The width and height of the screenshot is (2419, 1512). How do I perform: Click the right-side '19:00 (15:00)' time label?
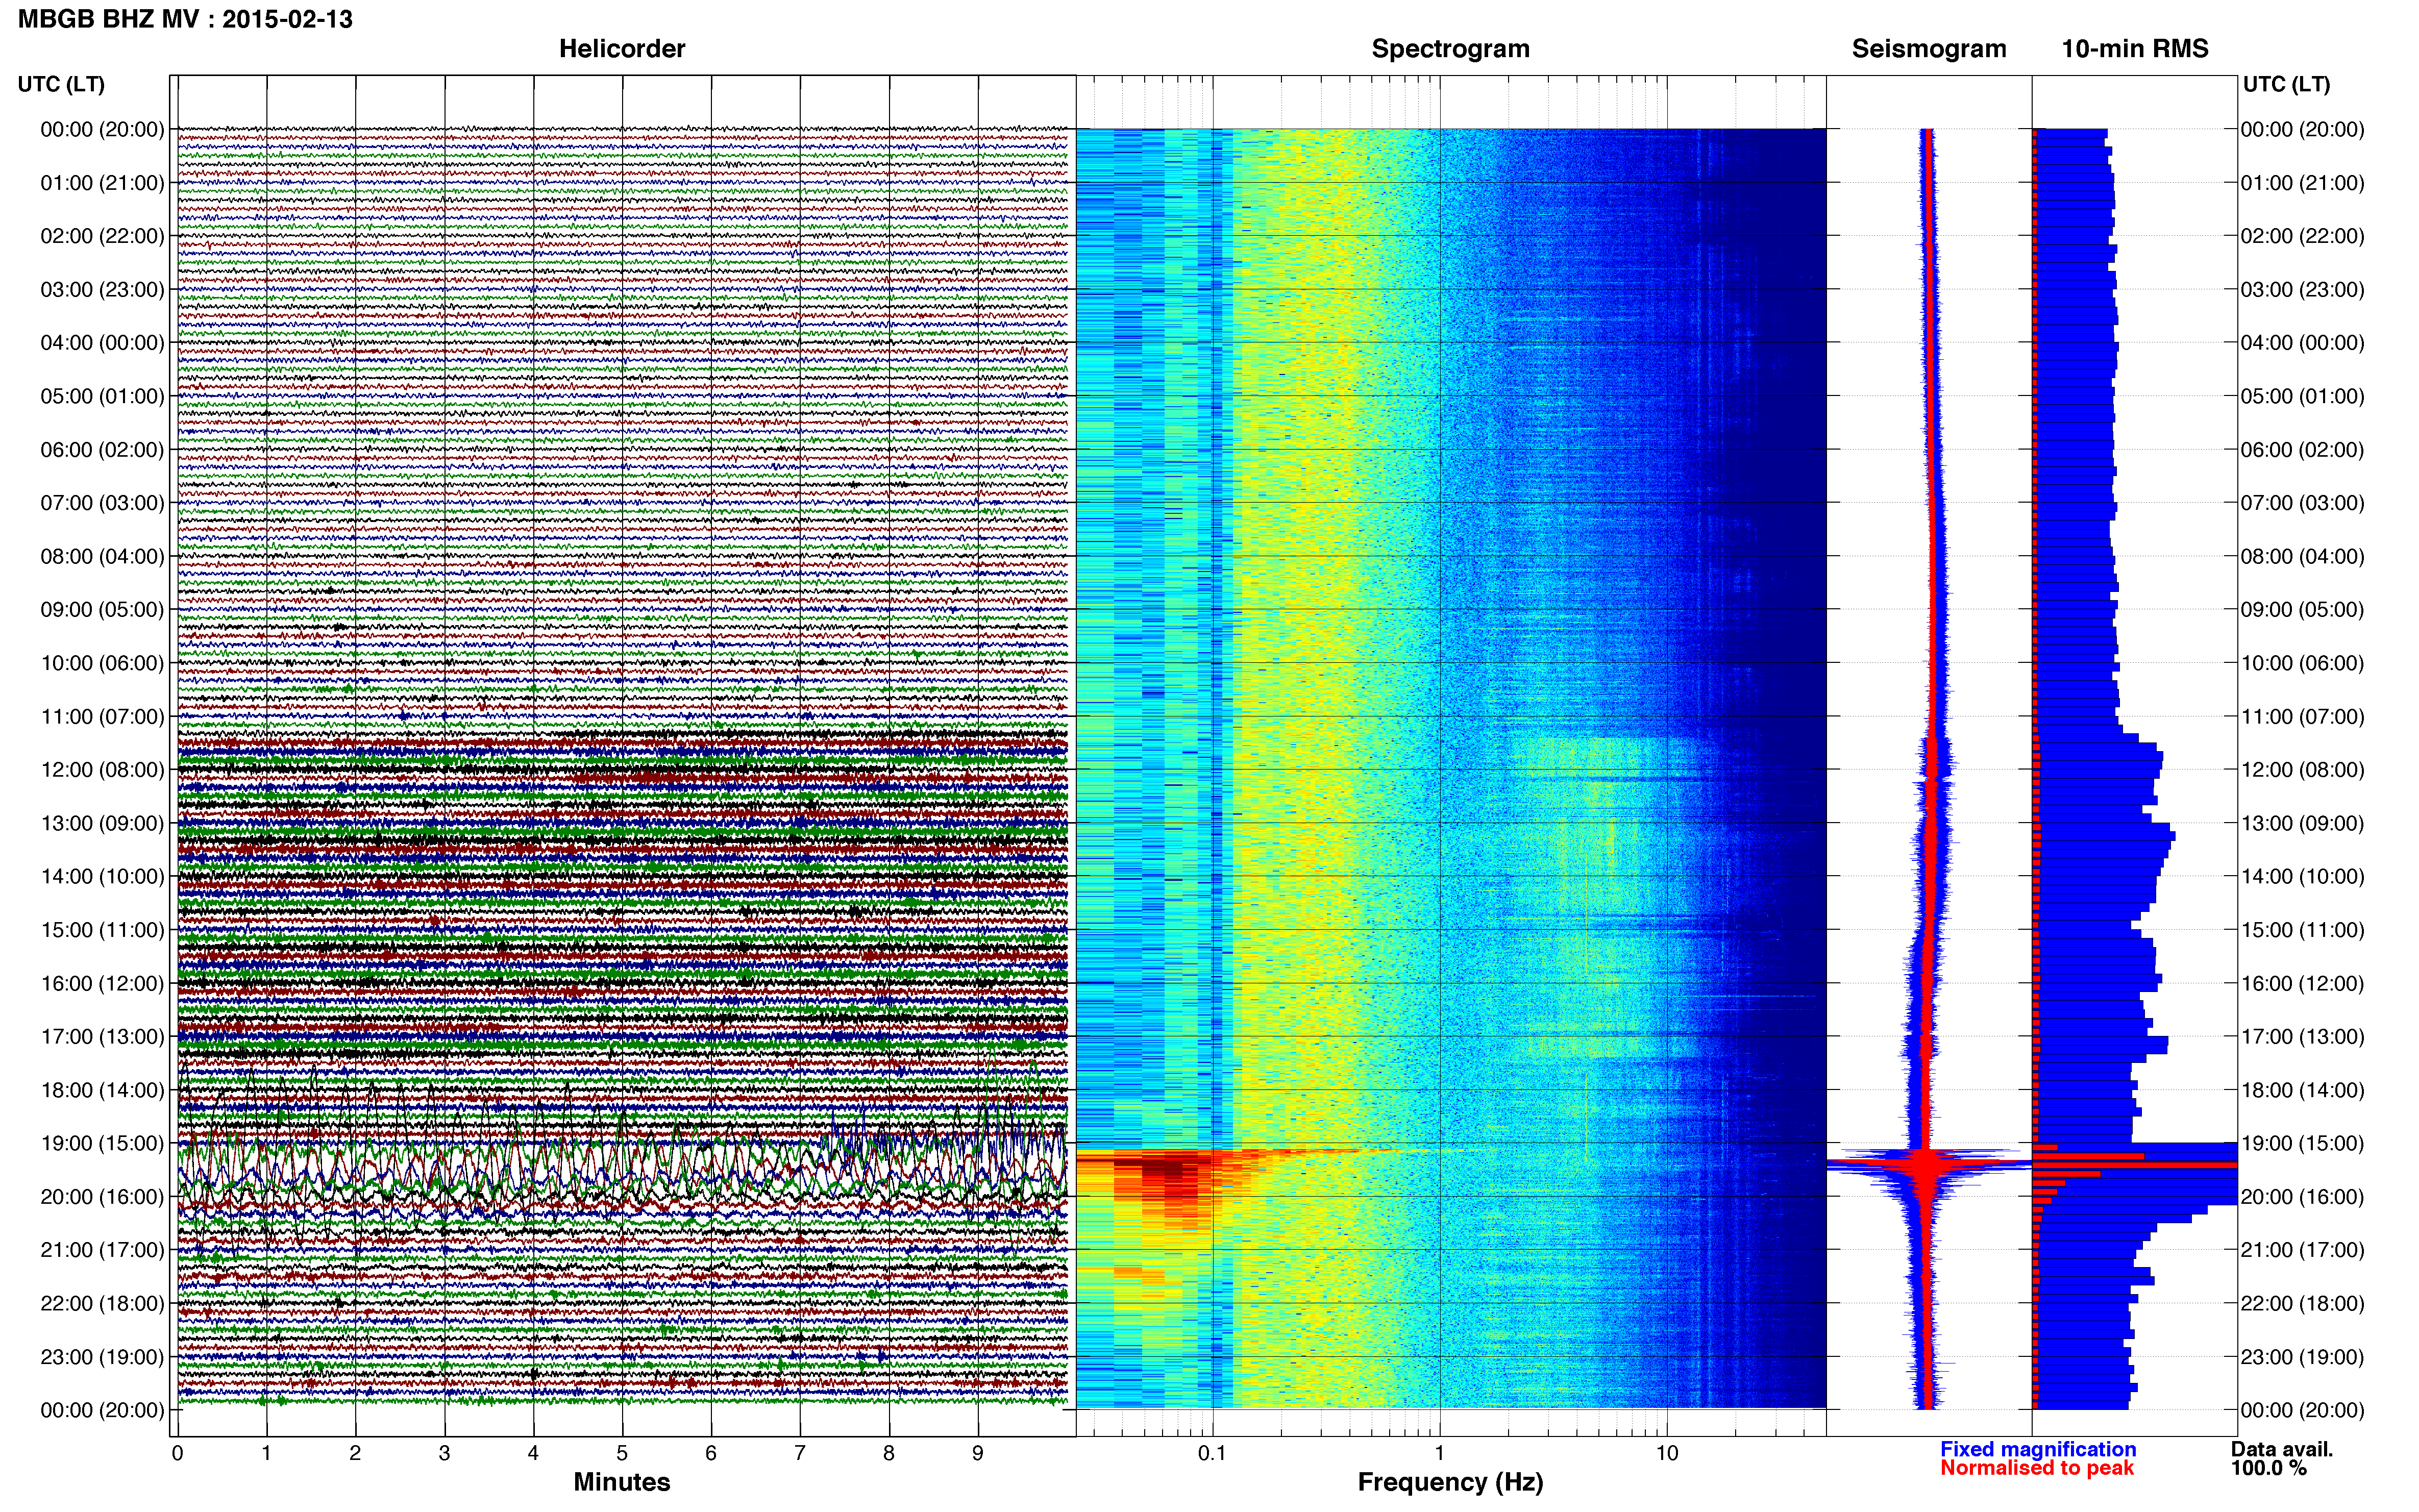(2302, 1143)
